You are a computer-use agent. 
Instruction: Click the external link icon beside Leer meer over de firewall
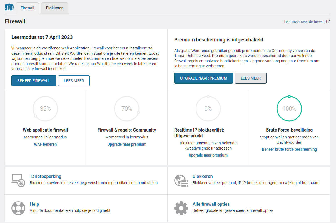pos(328,21)
